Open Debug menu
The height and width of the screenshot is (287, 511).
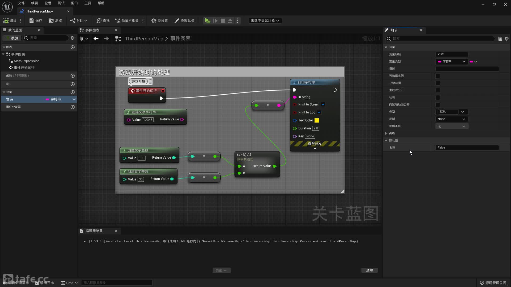pos(61,3)
